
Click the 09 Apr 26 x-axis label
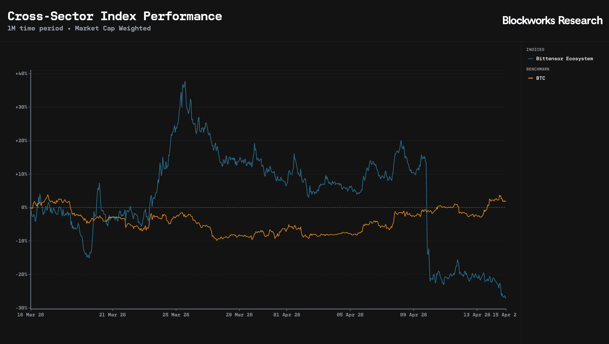[413, 315]
